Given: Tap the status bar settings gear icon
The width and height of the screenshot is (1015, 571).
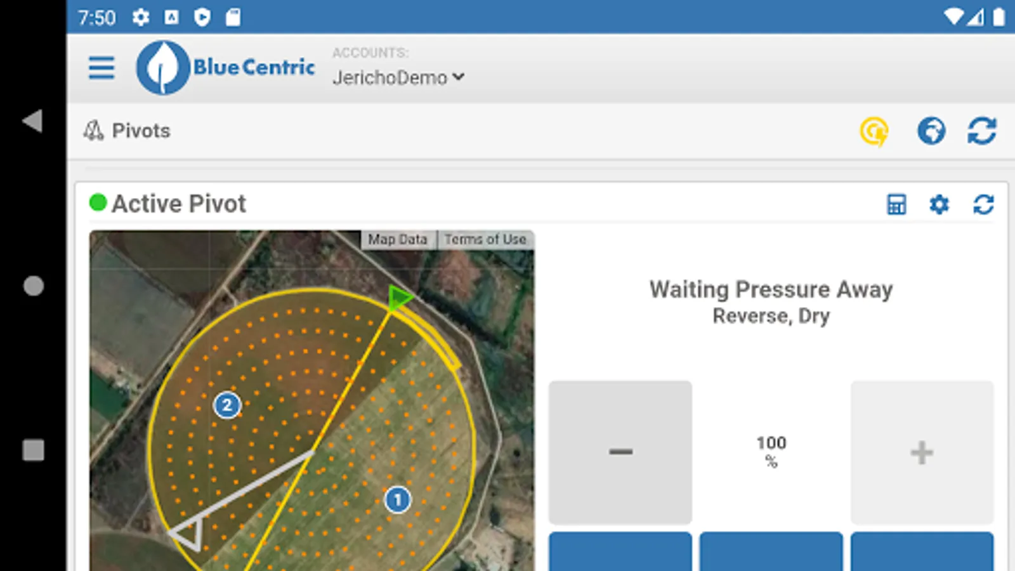Looking at the screenshot, I should point(141,17).
